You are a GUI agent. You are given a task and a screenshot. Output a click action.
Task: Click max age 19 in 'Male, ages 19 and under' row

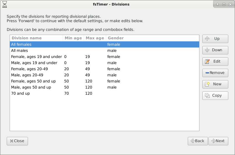coord(87,63)
